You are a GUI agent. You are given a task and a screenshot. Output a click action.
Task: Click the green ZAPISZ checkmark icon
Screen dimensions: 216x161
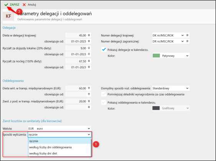point(6,5)
